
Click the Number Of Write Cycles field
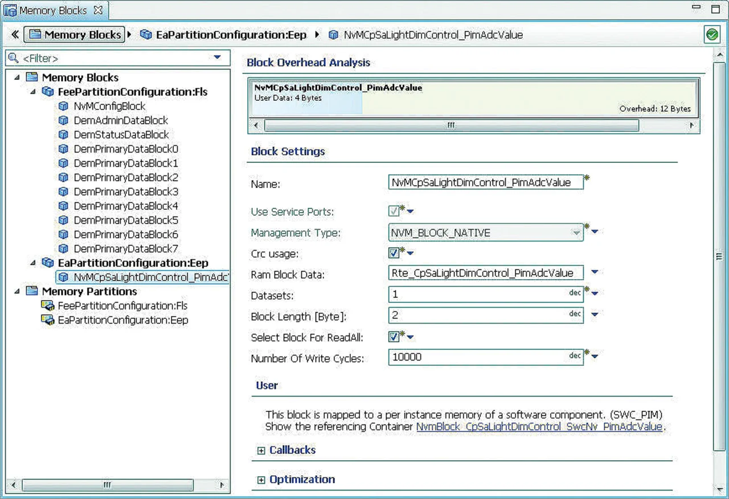478,357
